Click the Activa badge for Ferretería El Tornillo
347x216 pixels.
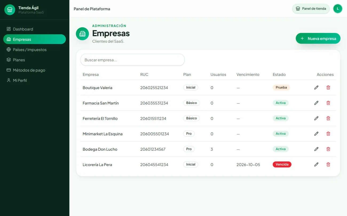click(x=281, y=118)
